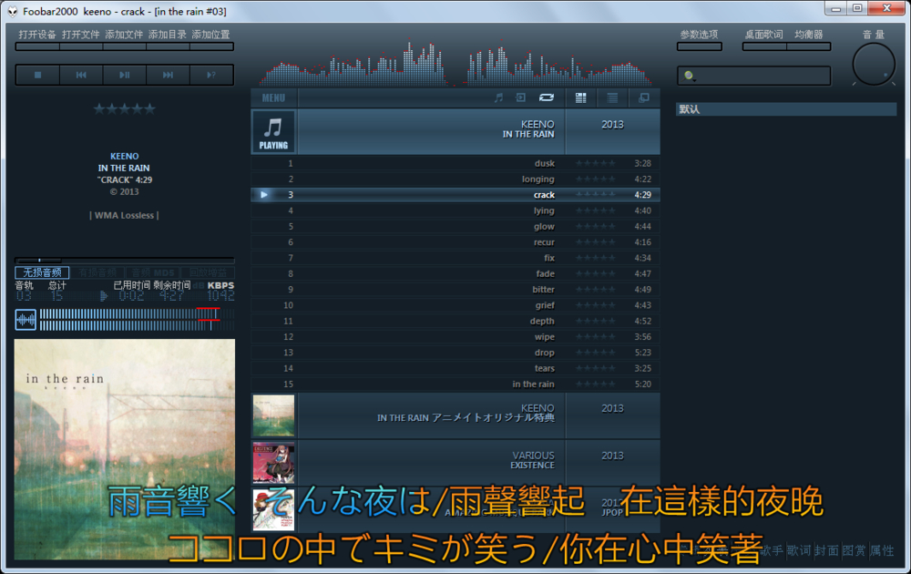The image size is (911, 574).
Task: Select track 4 lying
Action: (x=455, y=210)
